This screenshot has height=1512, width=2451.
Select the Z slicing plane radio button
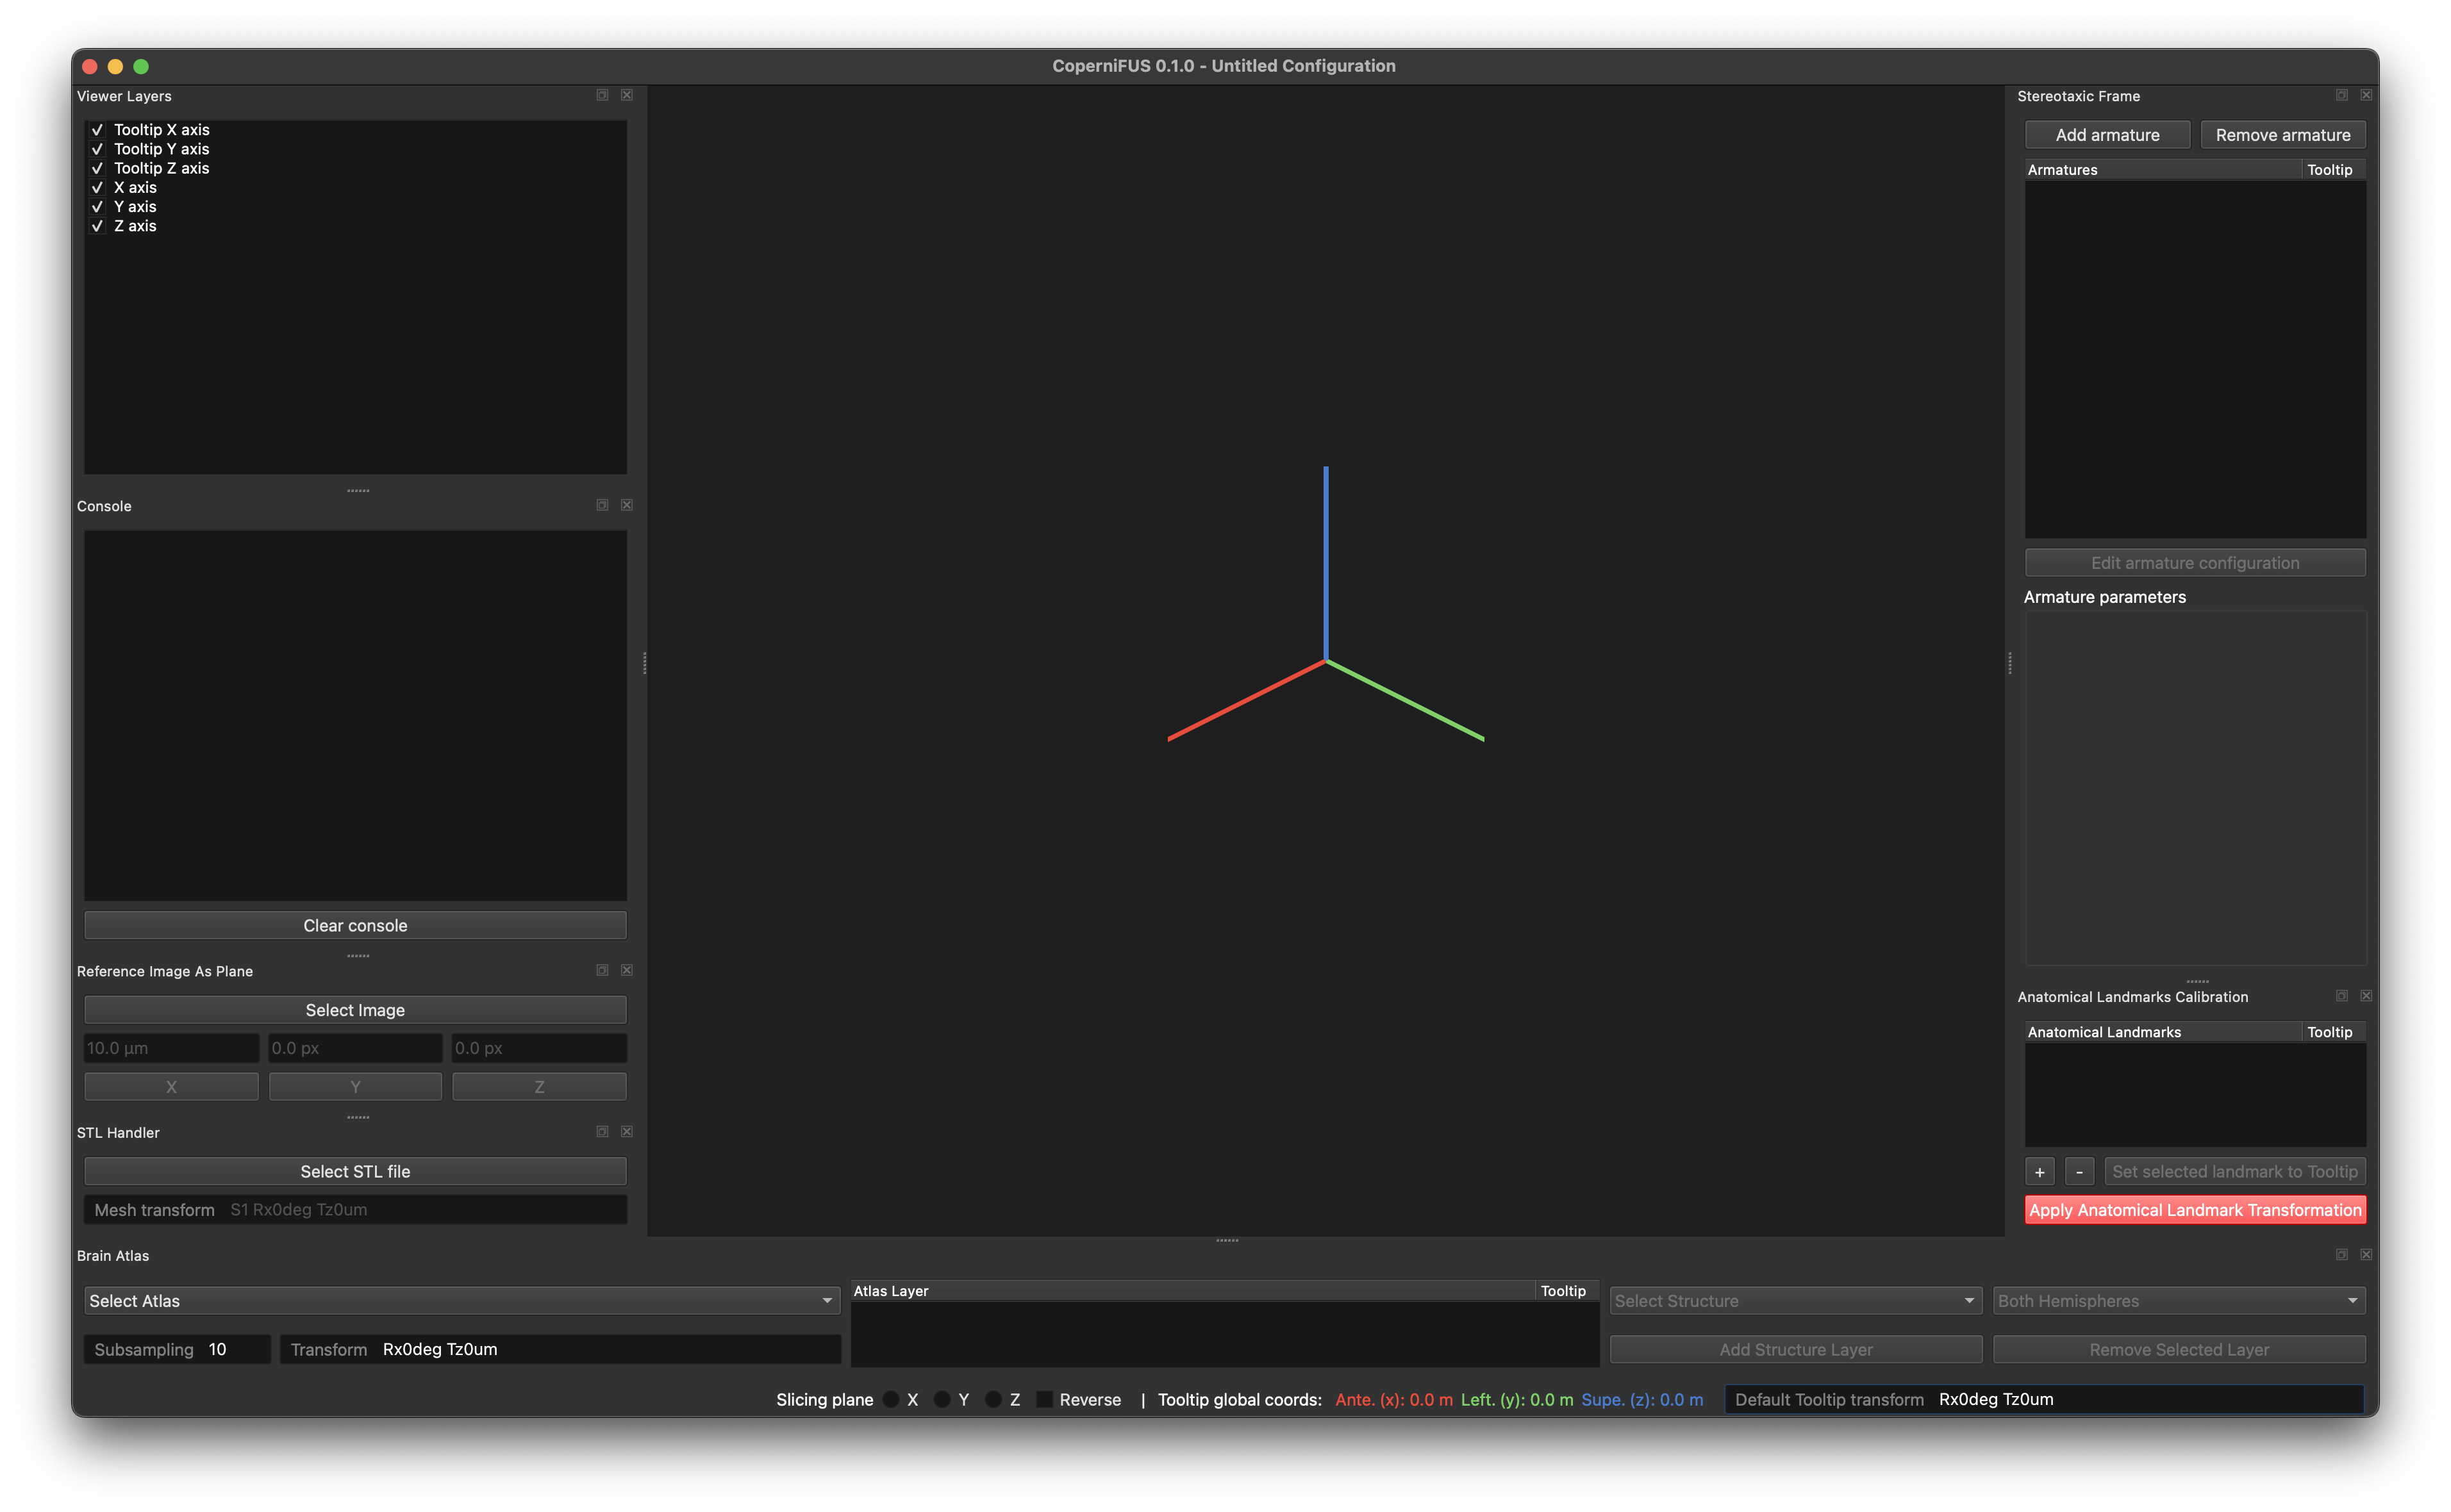992,1399
